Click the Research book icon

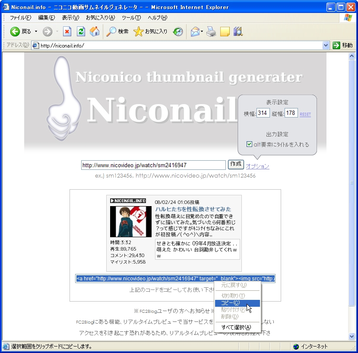[x=238, y=32]
